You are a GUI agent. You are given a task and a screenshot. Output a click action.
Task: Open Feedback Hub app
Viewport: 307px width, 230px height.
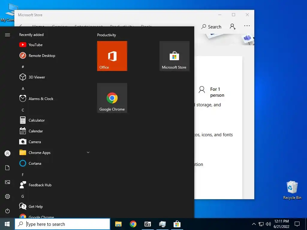54,185
